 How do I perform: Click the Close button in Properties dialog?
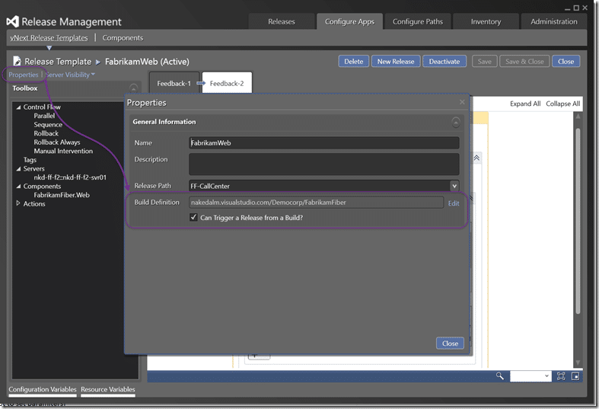tap(450, 343)
